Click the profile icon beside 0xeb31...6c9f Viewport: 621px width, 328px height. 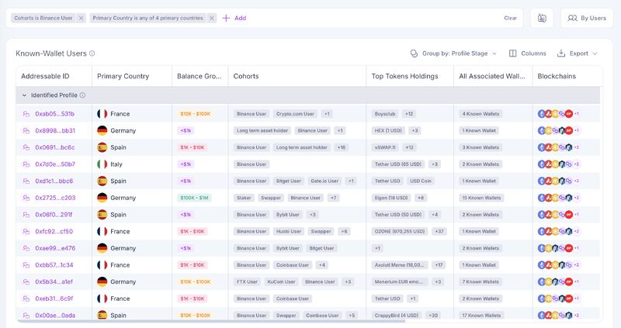(x=26, y=299)
